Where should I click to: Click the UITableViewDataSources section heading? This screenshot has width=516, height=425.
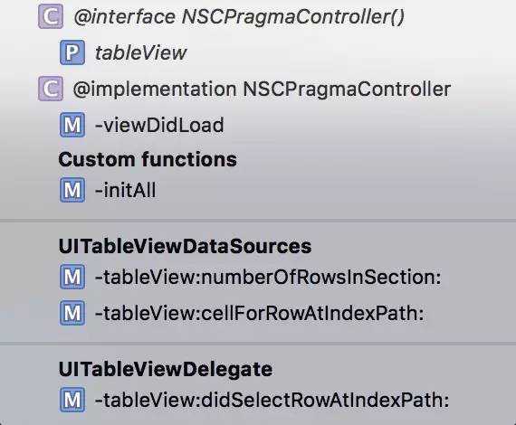pos(185,246)
